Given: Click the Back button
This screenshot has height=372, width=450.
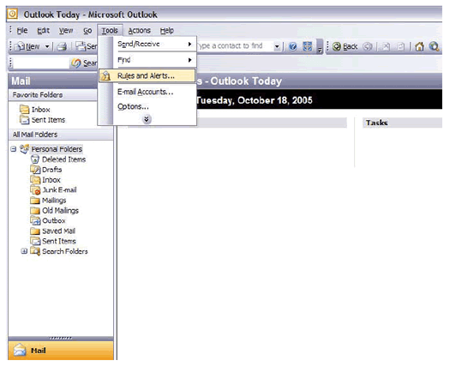Looking at the screenshot, I should point(345,46).
